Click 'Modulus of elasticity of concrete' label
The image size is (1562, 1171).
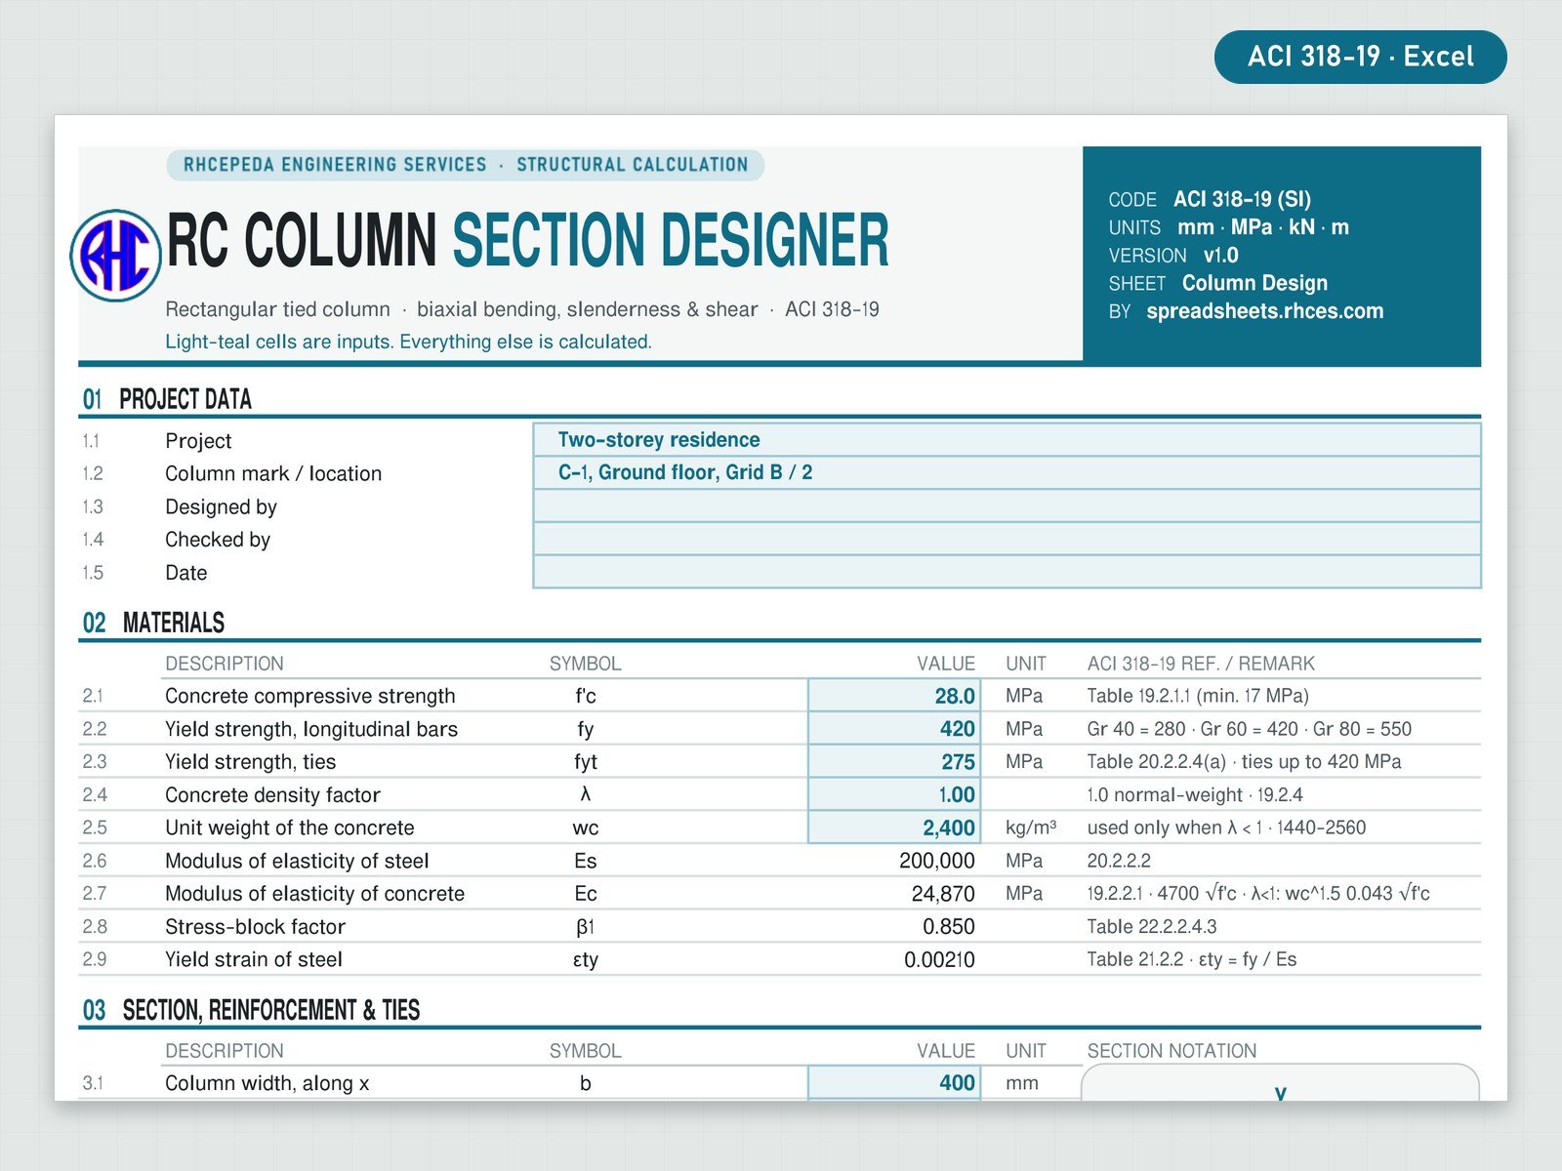314,894
